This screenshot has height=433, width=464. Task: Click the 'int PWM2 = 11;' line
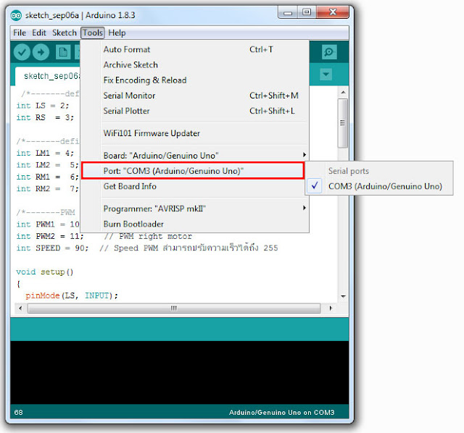(50, 236)
